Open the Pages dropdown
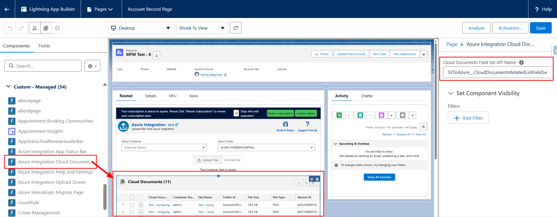Screen dimensions: 557x217 click(100, 9)
